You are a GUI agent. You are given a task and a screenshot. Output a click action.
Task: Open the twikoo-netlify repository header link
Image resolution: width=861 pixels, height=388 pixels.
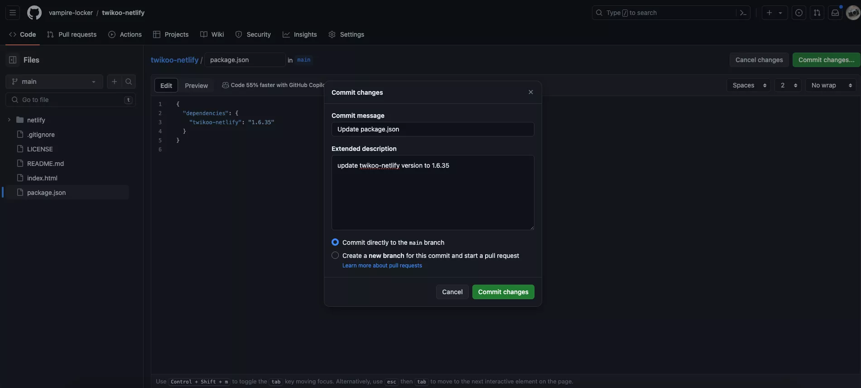[x=123, y=13]
